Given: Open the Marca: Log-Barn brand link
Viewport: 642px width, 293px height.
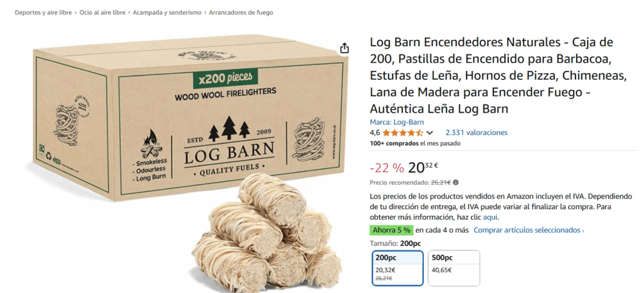Looking at the screenshot, I should [397, 122].
